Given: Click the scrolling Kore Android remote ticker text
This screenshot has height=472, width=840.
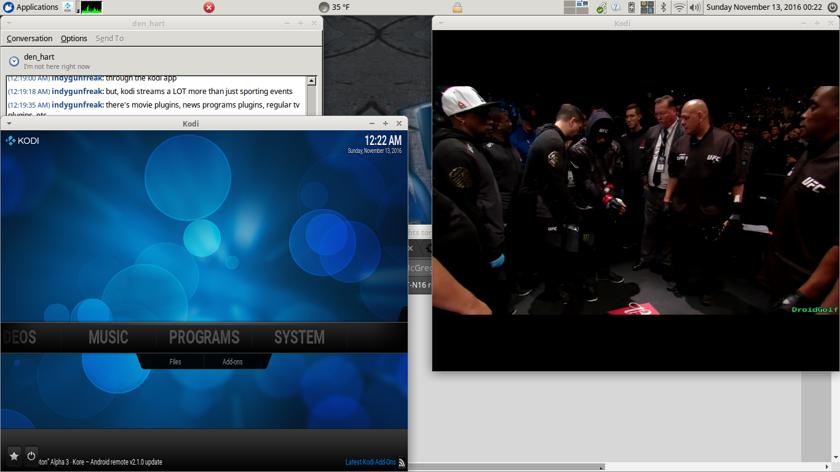Looking at the screenshot, I should 100,462.
